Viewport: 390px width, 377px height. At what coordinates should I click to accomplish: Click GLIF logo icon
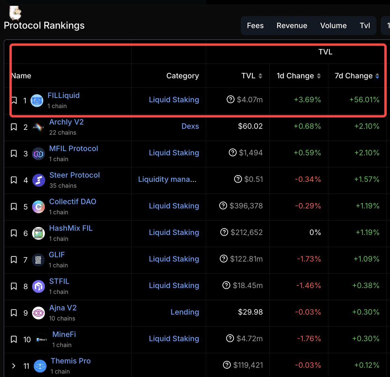(38, 260)
